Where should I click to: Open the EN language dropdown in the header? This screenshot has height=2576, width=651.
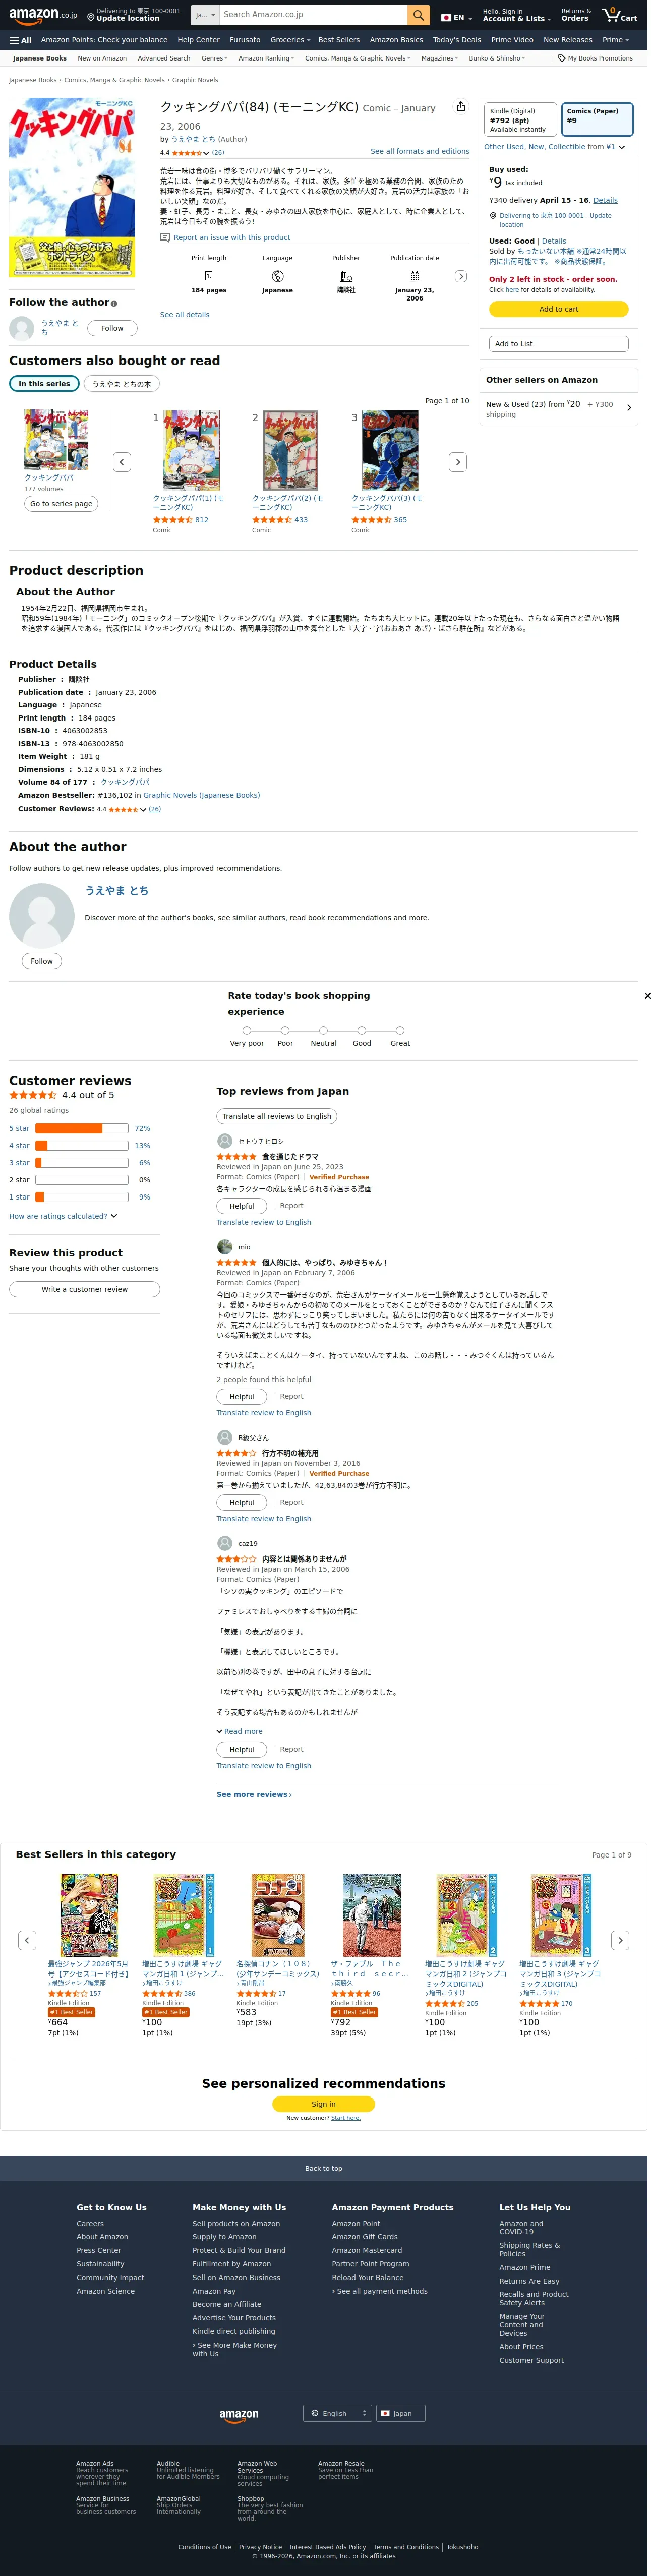pos(456,17)
